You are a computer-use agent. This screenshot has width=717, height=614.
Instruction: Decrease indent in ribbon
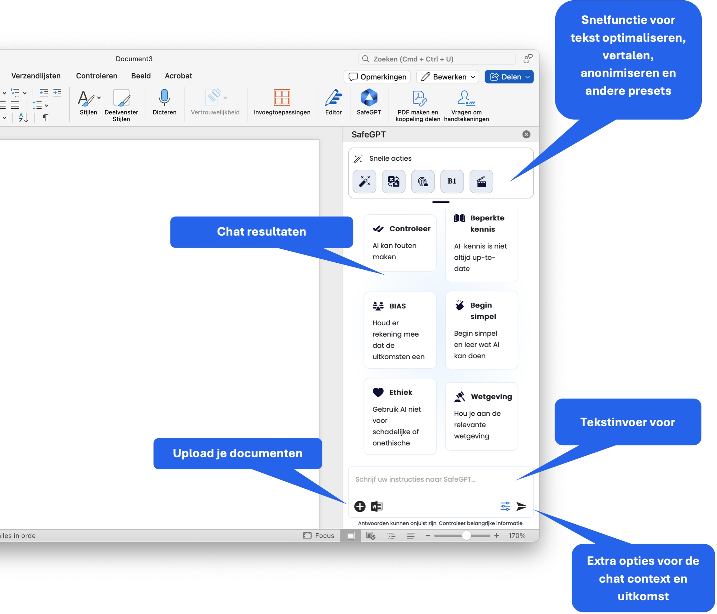click(44, 92)
